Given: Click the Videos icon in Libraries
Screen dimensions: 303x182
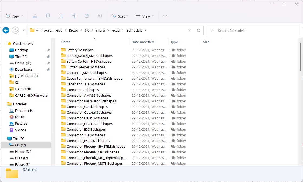Looking at the screenshot, I should [12, 130].
